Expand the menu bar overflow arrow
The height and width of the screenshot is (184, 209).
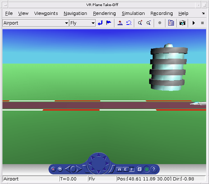click(203, 13)
